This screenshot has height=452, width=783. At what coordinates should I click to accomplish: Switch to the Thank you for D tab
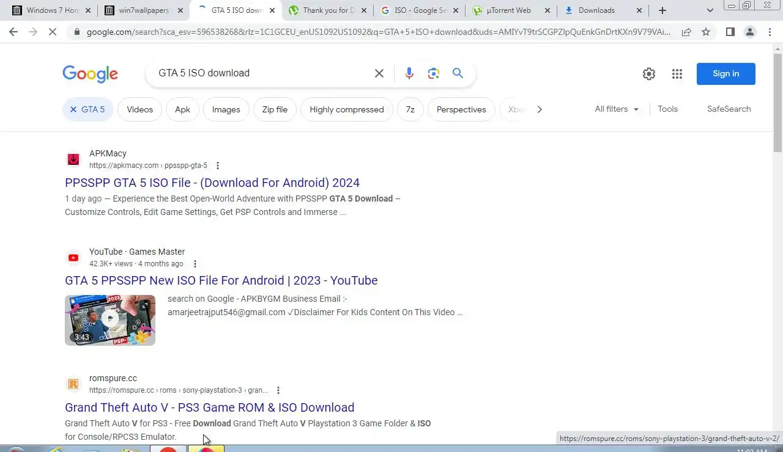[327, 10]
